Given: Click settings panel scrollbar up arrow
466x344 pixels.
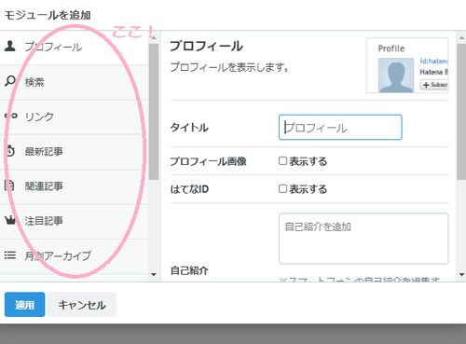Looking at the screenshot, I should [x=461, y=37].
